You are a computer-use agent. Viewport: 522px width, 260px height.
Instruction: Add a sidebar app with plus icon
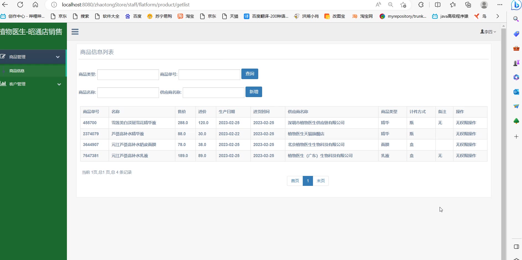(516, 137)
